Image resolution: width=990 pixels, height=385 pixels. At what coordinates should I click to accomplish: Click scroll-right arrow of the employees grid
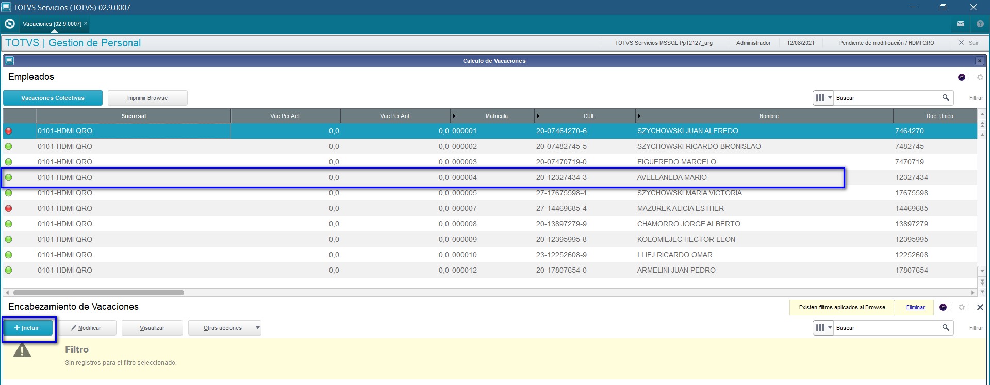coord(972,292)
